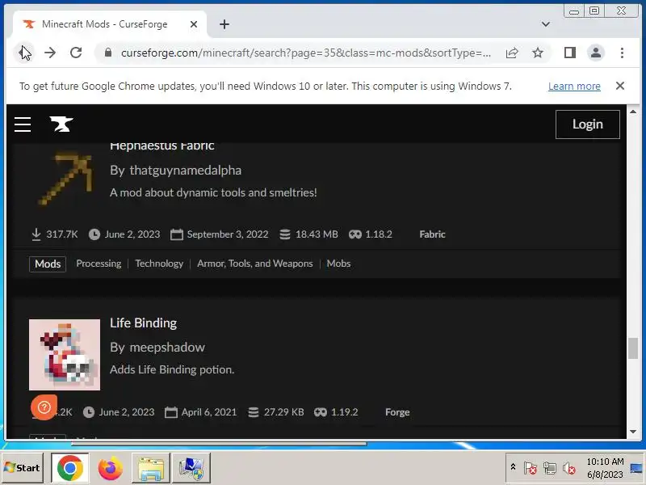Click the clock icon beside Life Binding's June 2, 2023
646x485 pixels.
(x=89, y=412)
